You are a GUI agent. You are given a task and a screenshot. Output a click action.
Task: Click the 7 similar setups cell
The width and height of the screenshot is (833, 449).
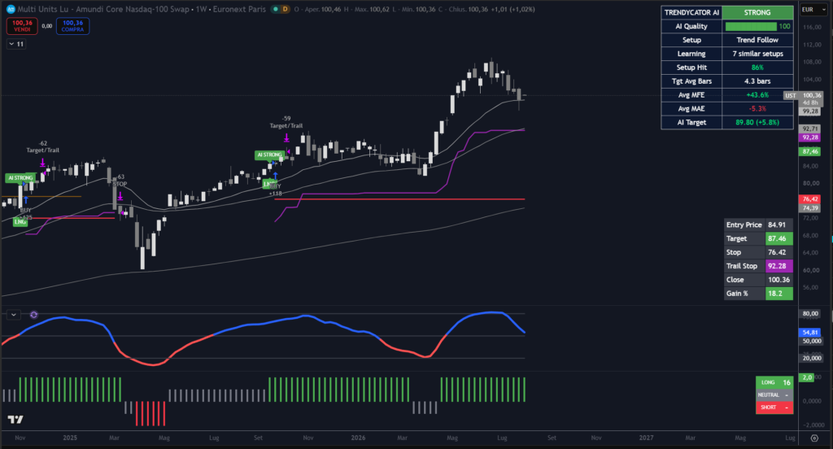tap(757, 54)
